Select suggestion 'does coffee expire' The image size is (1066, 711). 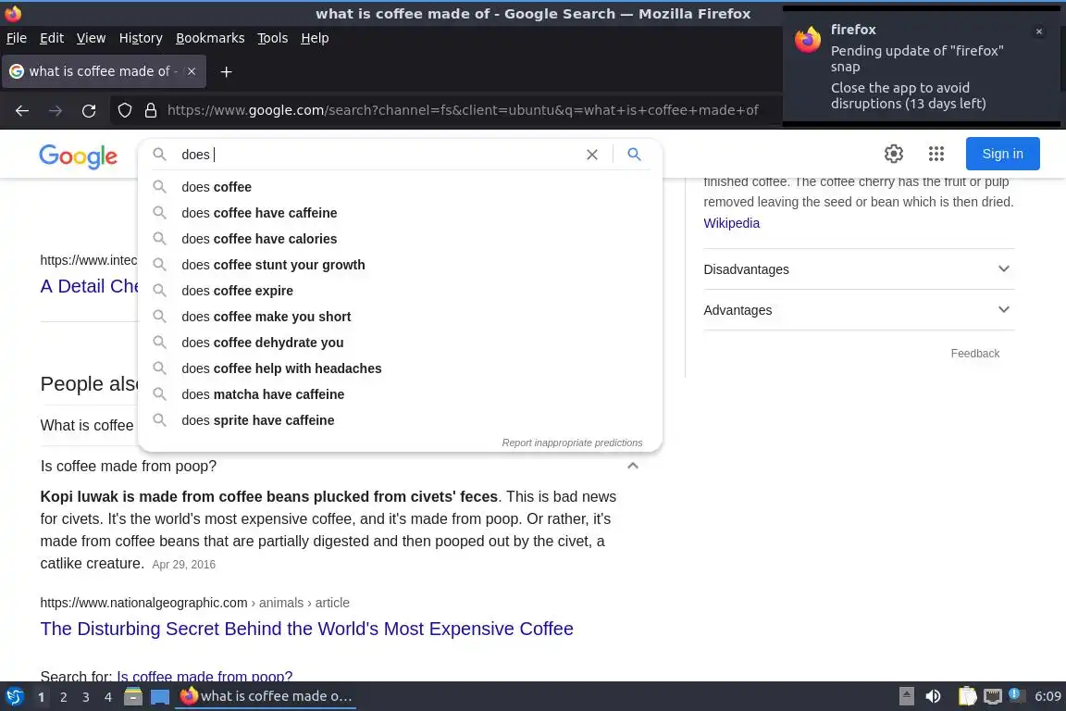click(400, 291)
